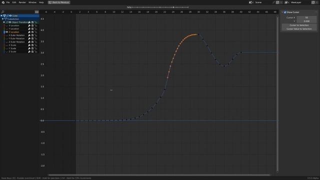Click the X Location modifier wrench icon

pos(29,25)
